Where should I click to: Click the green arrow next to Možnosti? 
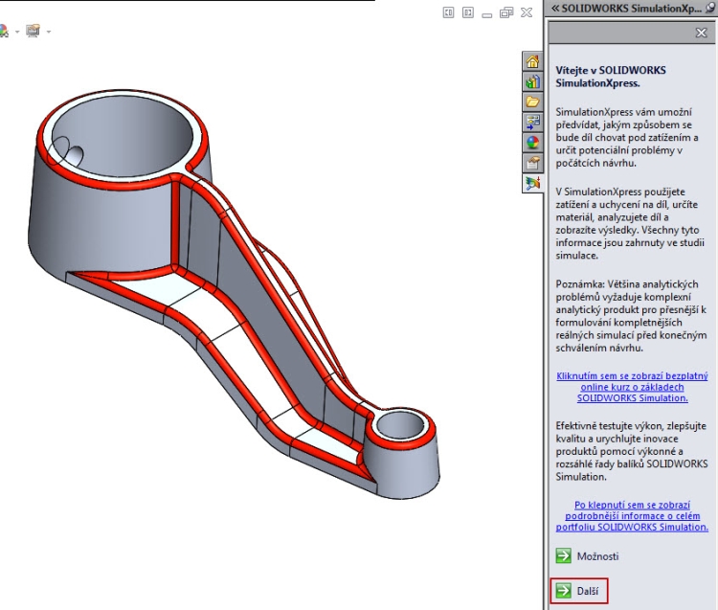[563, 556]
